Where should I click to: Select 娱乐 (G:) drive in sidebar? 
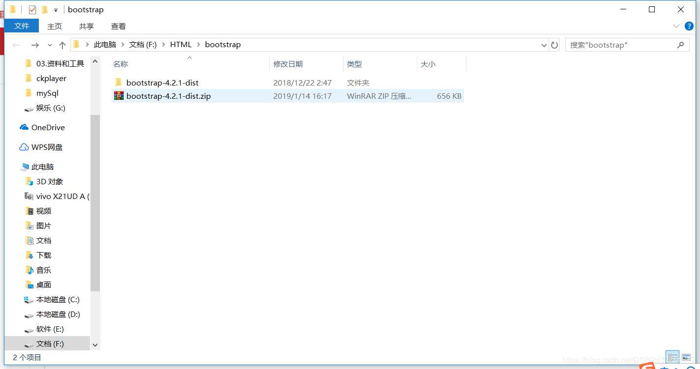(x=51, y=108)
